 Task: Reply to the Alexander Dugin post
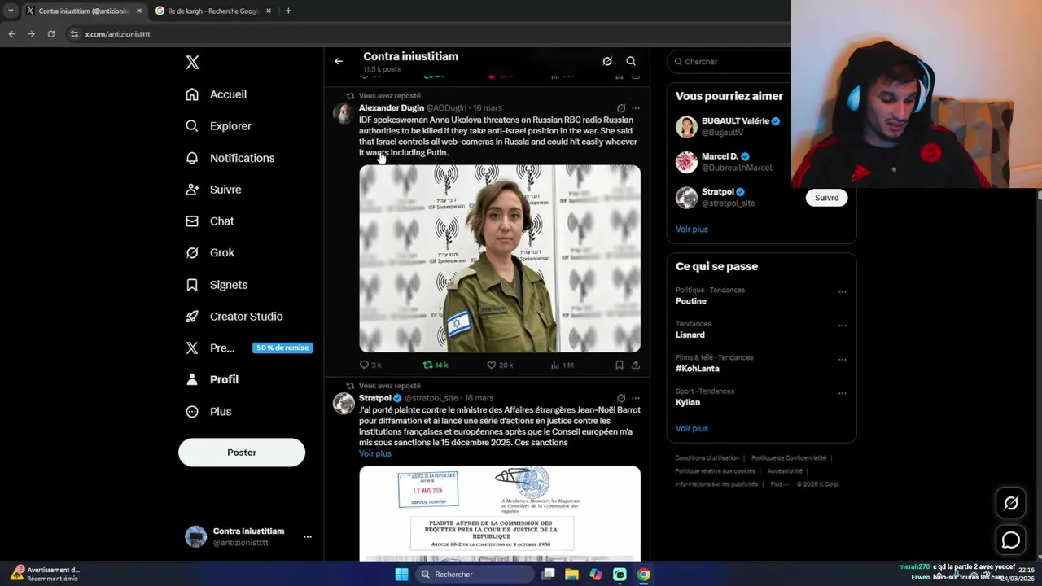[x=370, y=365]
